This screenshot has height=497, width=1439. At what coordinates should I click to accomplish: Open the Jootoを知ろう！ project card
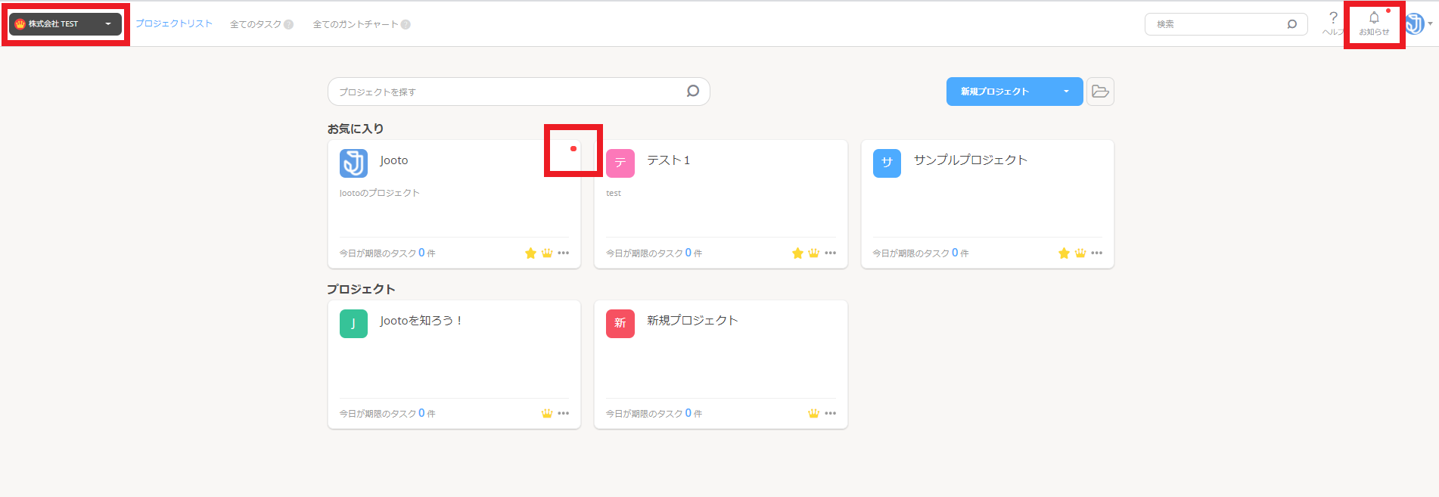coord(454,365)
